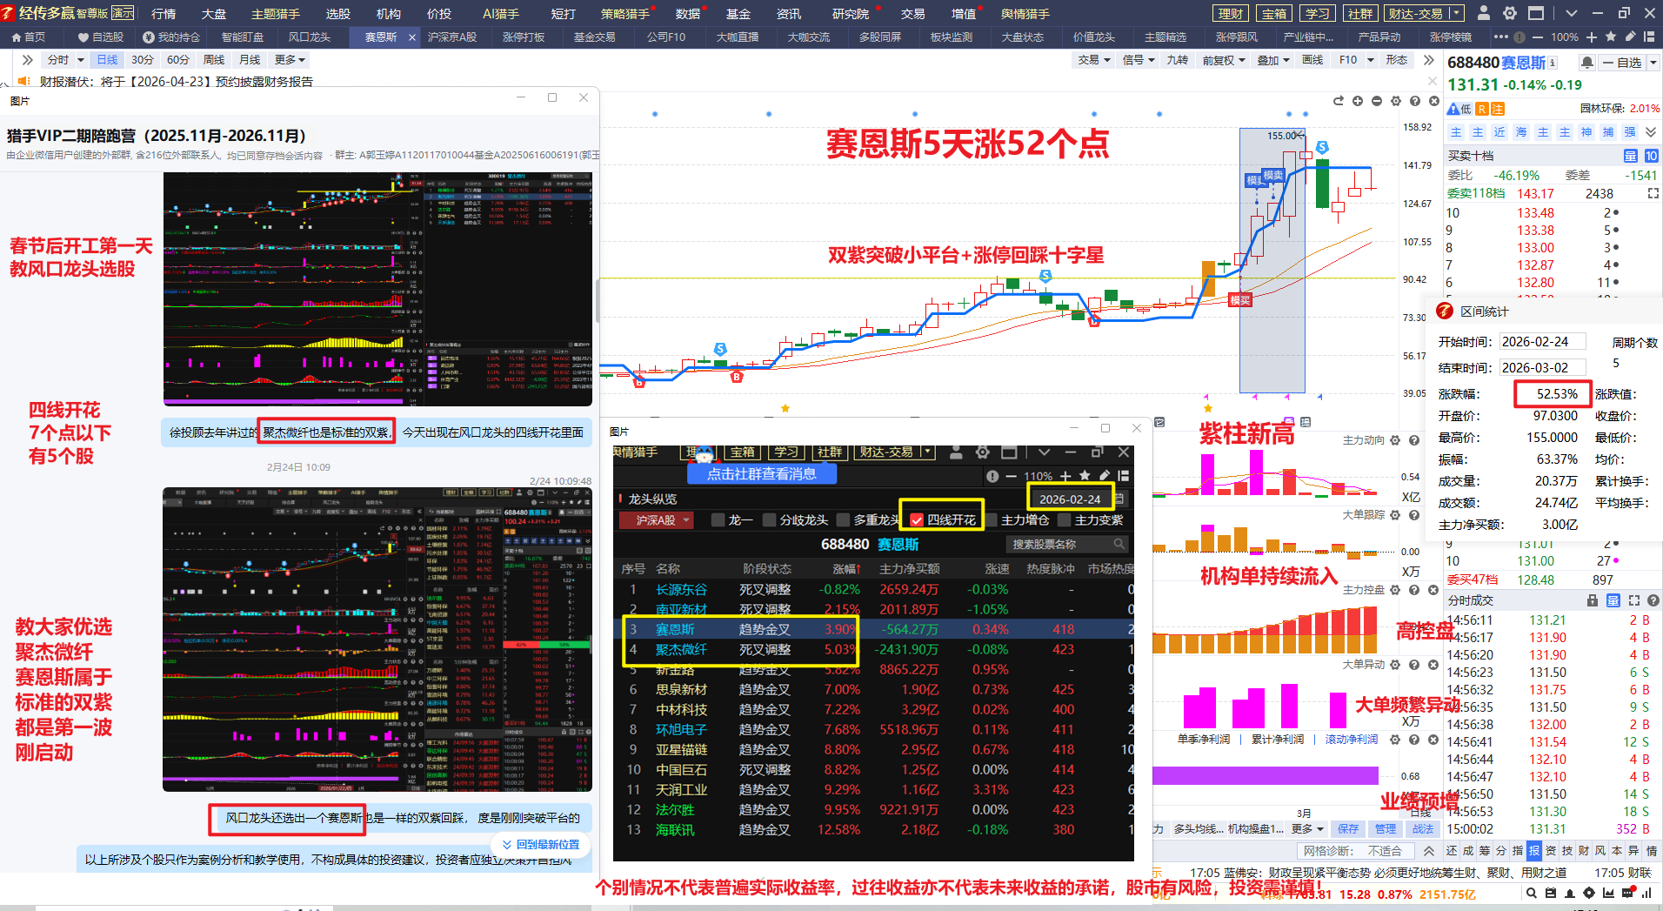The width and height of the screenshot is (1663, 911).
Task: Click the pencil edit icon in toolbar
Action: [1629, 37]
